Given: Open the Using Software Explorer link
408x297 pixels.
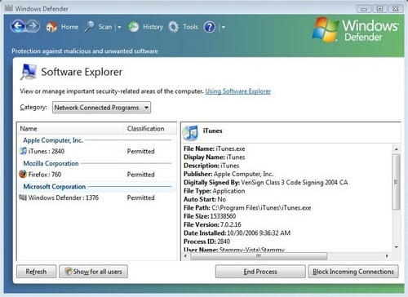Looking at the screenshot, I should pyautogui.click(x=238, y=91).
